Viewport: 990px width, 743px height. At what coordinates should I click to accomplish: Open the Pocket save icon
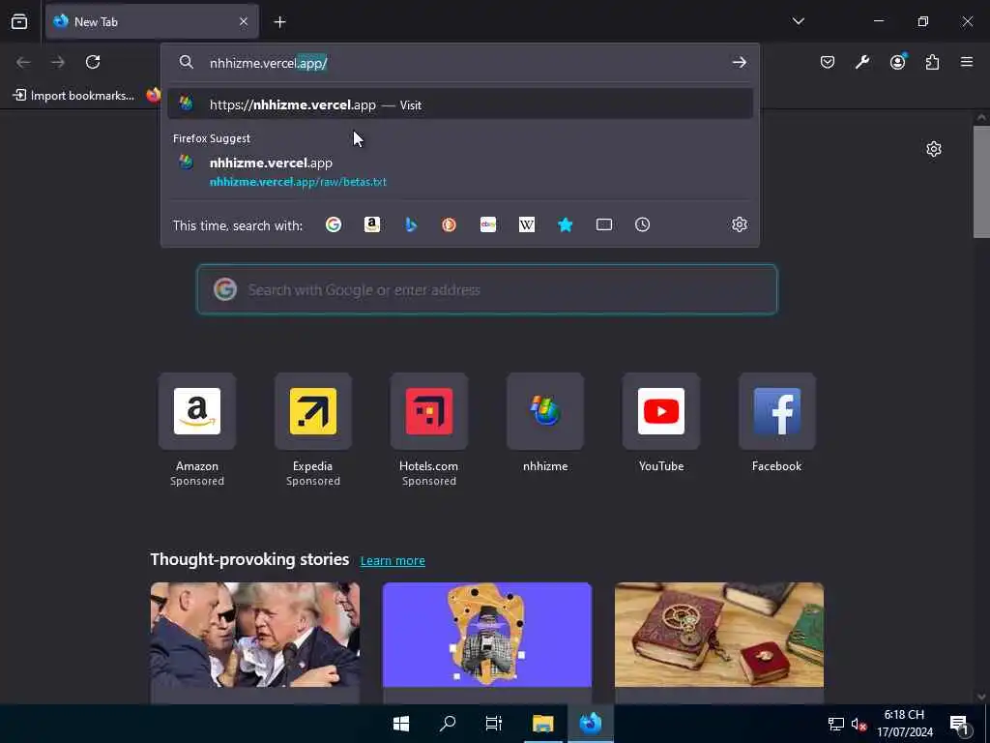828,62
